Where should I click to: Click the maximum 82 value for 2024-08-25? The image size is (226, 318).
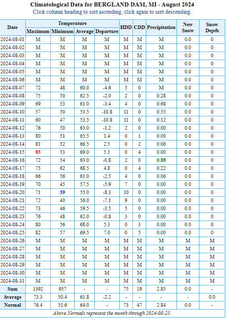38,233
